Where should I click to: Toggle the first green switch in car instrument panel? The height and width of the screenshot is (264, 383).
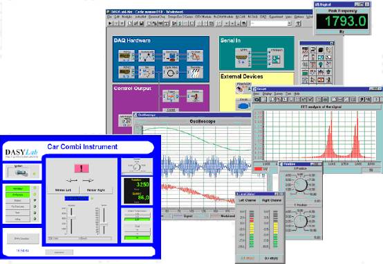(17, 188)
